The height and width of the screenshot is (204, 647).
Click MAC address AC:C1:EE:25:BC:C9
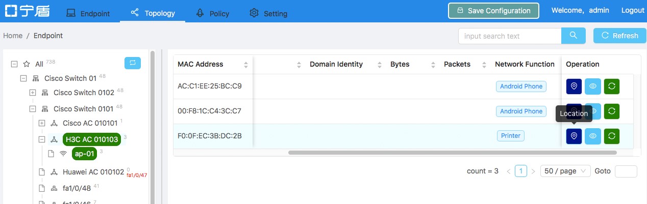click(x=210, y=86)
